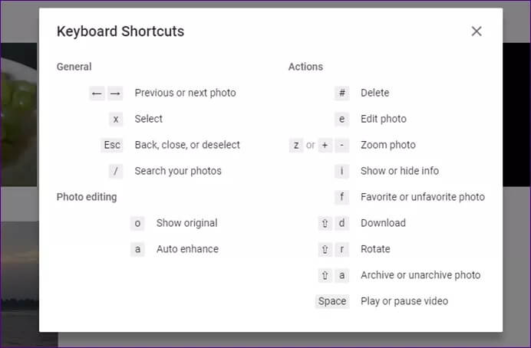Close the Keyboard Shortcuts dialog
Screen dimensions: 531x348
477,31
